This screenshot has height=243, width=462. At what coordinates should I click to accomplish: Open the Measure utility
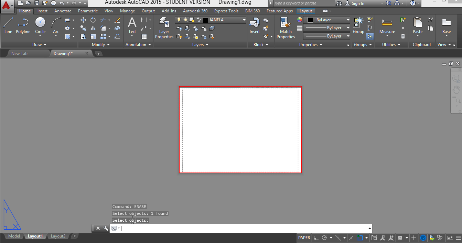click(x=387, y=25)
